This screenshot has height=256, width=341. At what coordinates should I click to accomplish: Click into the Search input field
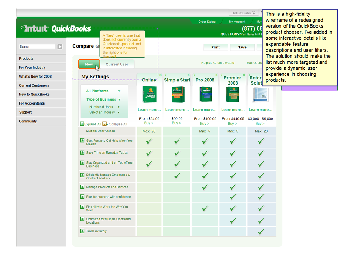pos(37,47)
